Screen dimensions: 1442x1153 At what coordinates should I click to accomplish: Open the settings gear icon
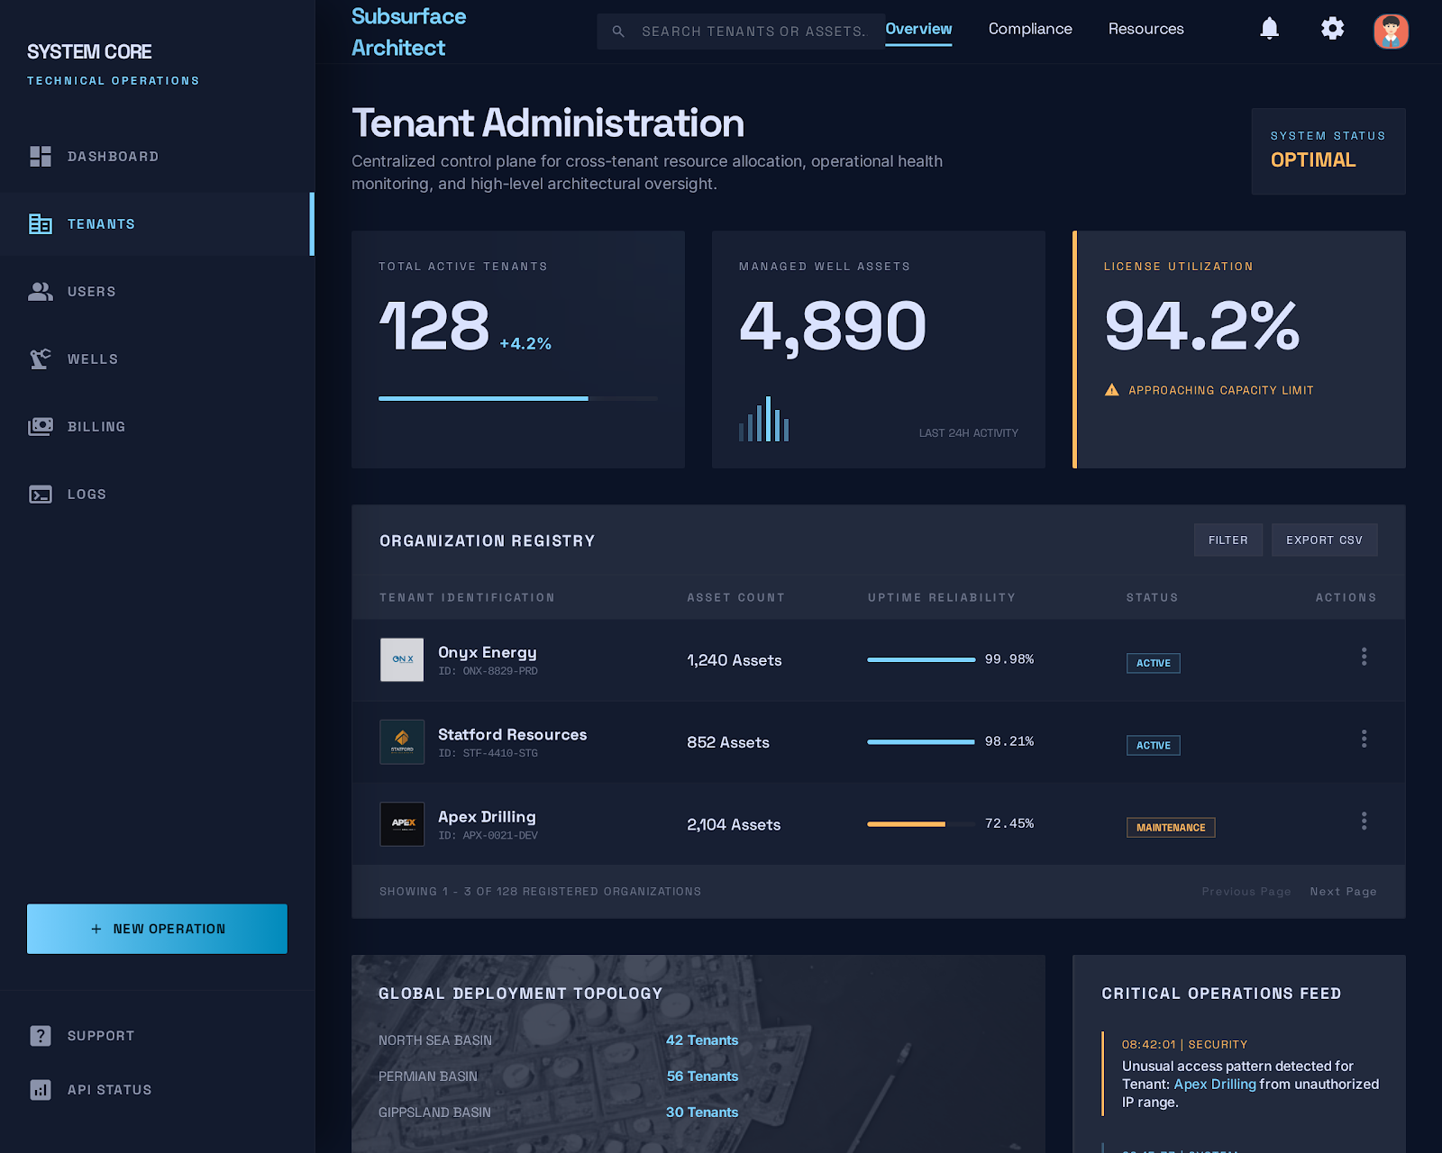pyautogui.click(x=1332, y=28)
